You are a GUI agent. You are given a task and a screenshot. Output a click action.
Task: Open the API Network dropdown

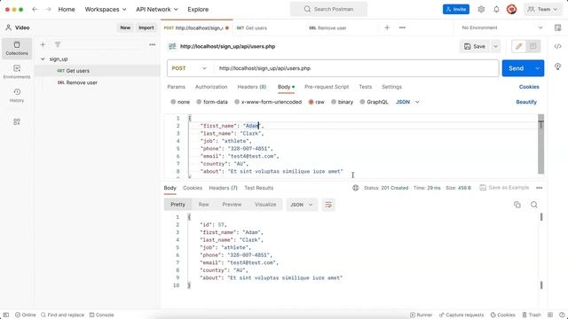pyautogui.click(x=157, y=10)
